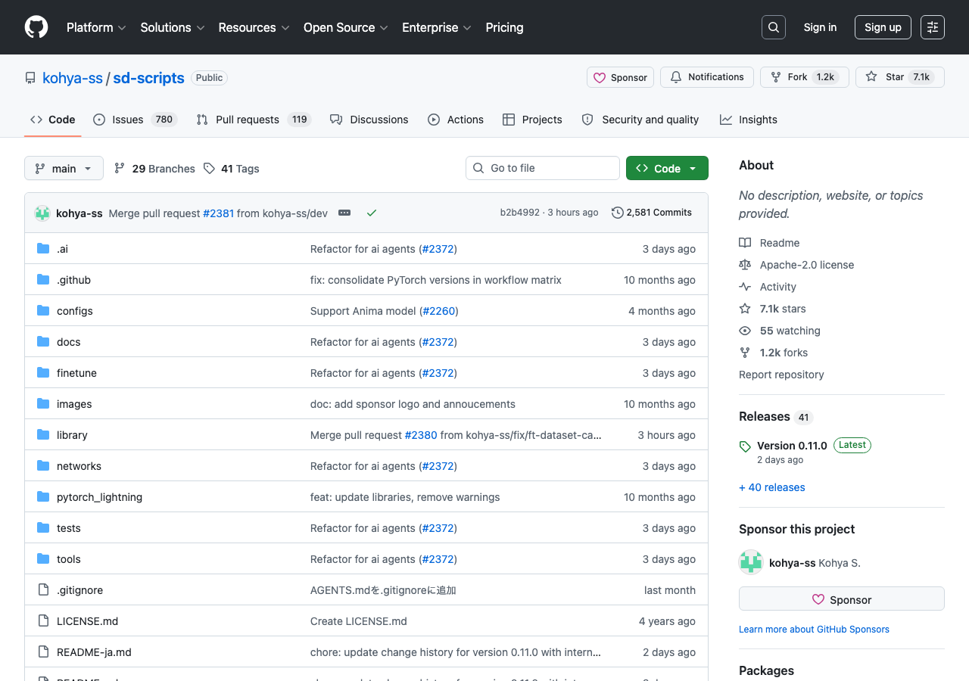Expand the Solutions menu
The height and width of the screenshot is (681, 969).
(173, 27)
